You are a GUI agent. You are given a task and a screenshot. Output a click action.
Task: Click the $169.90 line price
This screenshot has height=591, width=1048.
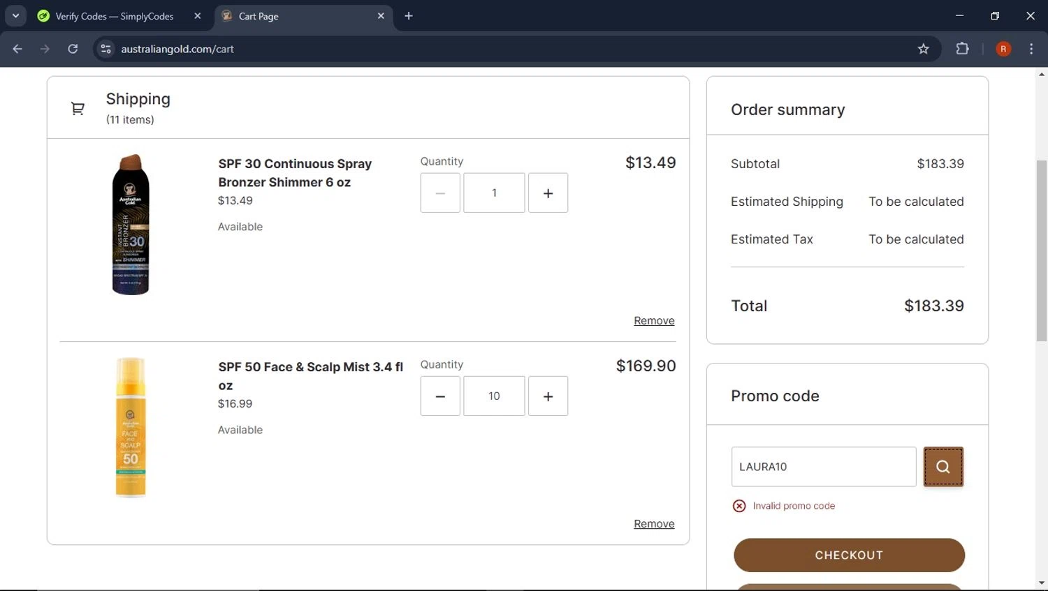click(x=646, y=366)
